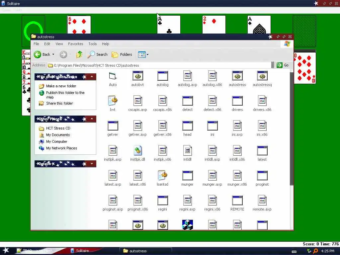Collapse the Other Places panel
340x255 pixels.
tap(92, 119)
